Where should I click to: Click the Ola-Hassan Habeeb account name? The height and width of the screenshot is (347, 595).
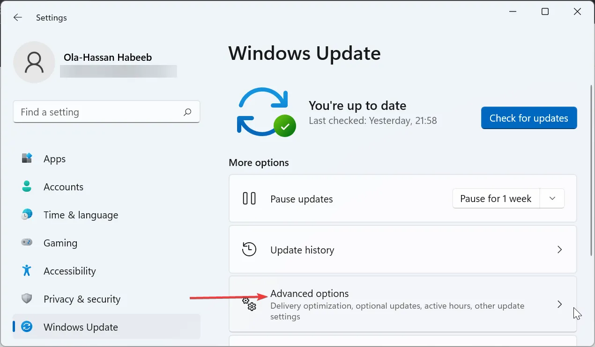tap(108, 58)
